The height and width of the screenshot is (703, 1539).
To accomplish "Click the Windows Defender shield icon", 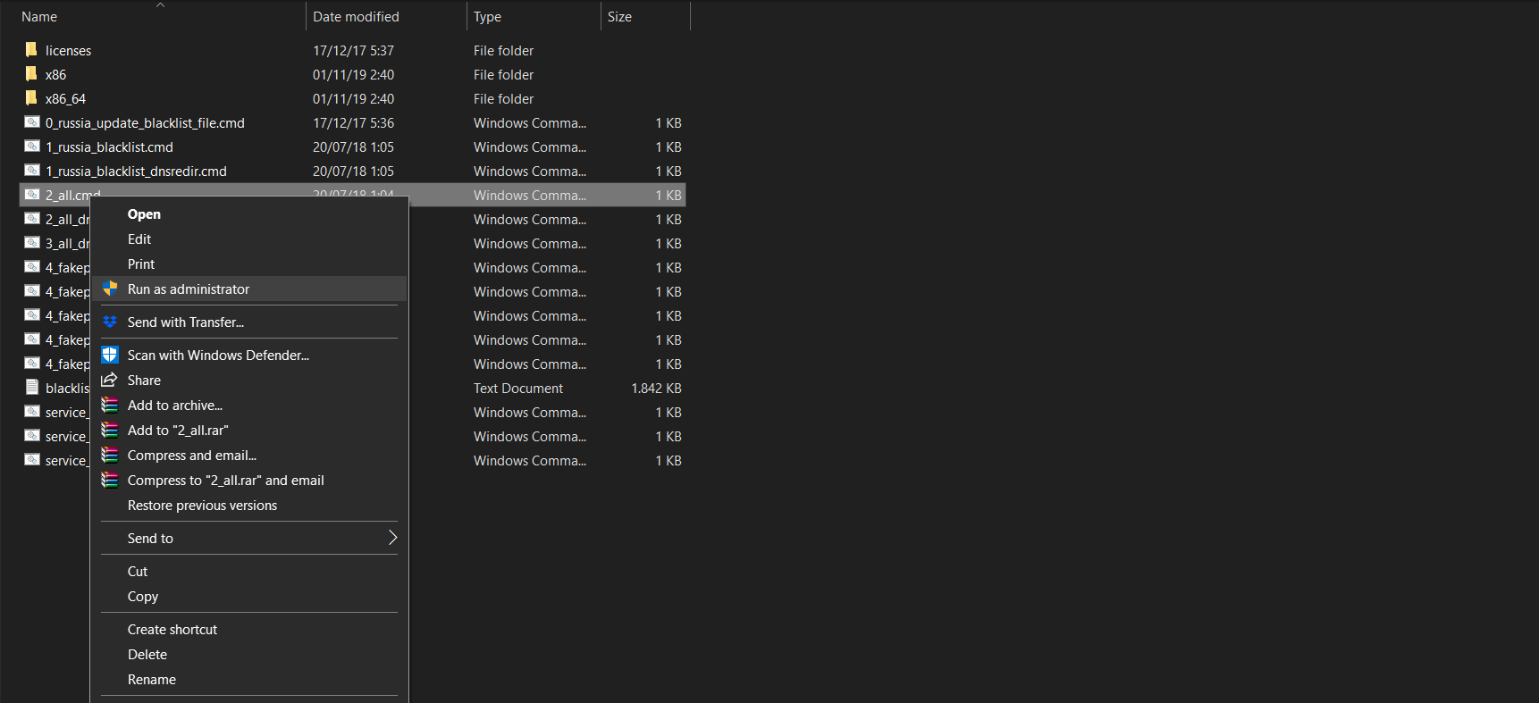I will pyautogui.click(x=110, y=355).
